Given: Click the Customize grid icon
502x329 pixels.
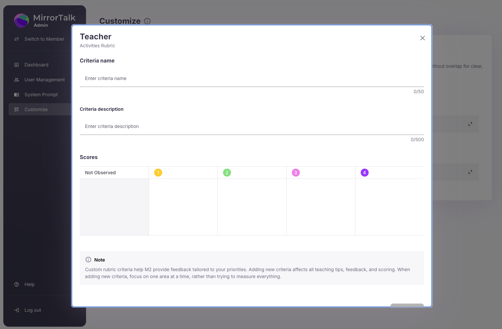Looking at the screenshot, I should pos(17,109).
